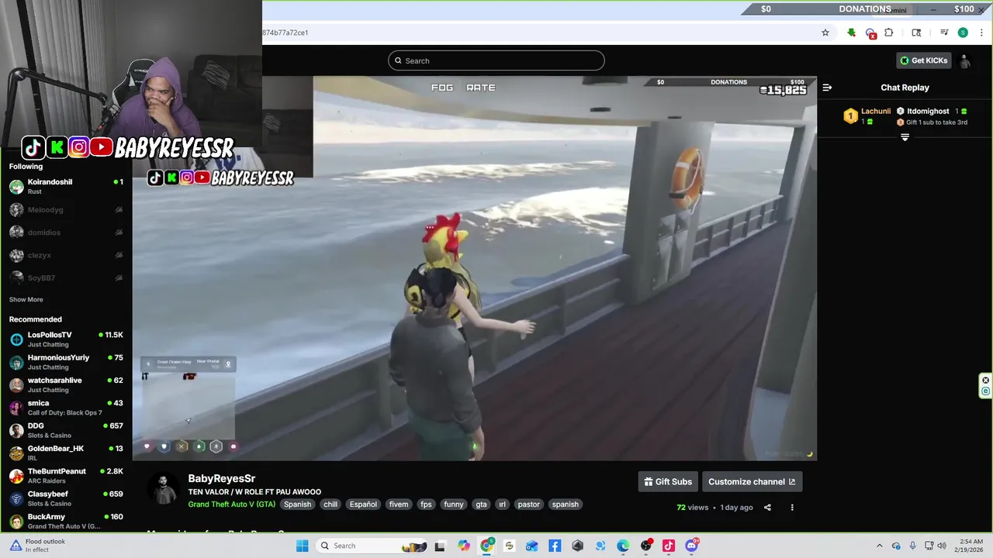This screenshot has height=558, width=993.
Task: Open GoldenBear_HK recommended channel
Action: click(x=66, y=453)
